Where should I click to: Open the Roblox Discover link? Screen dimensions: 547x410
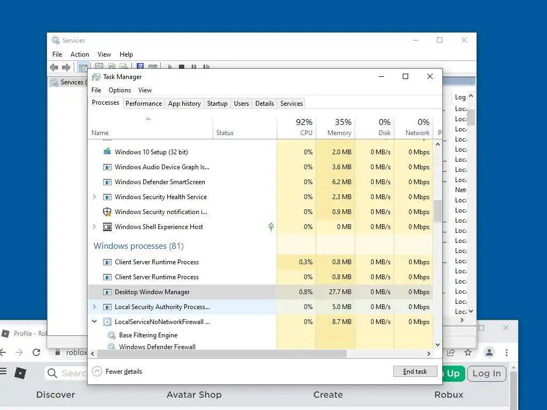click(x=56, y=395)
